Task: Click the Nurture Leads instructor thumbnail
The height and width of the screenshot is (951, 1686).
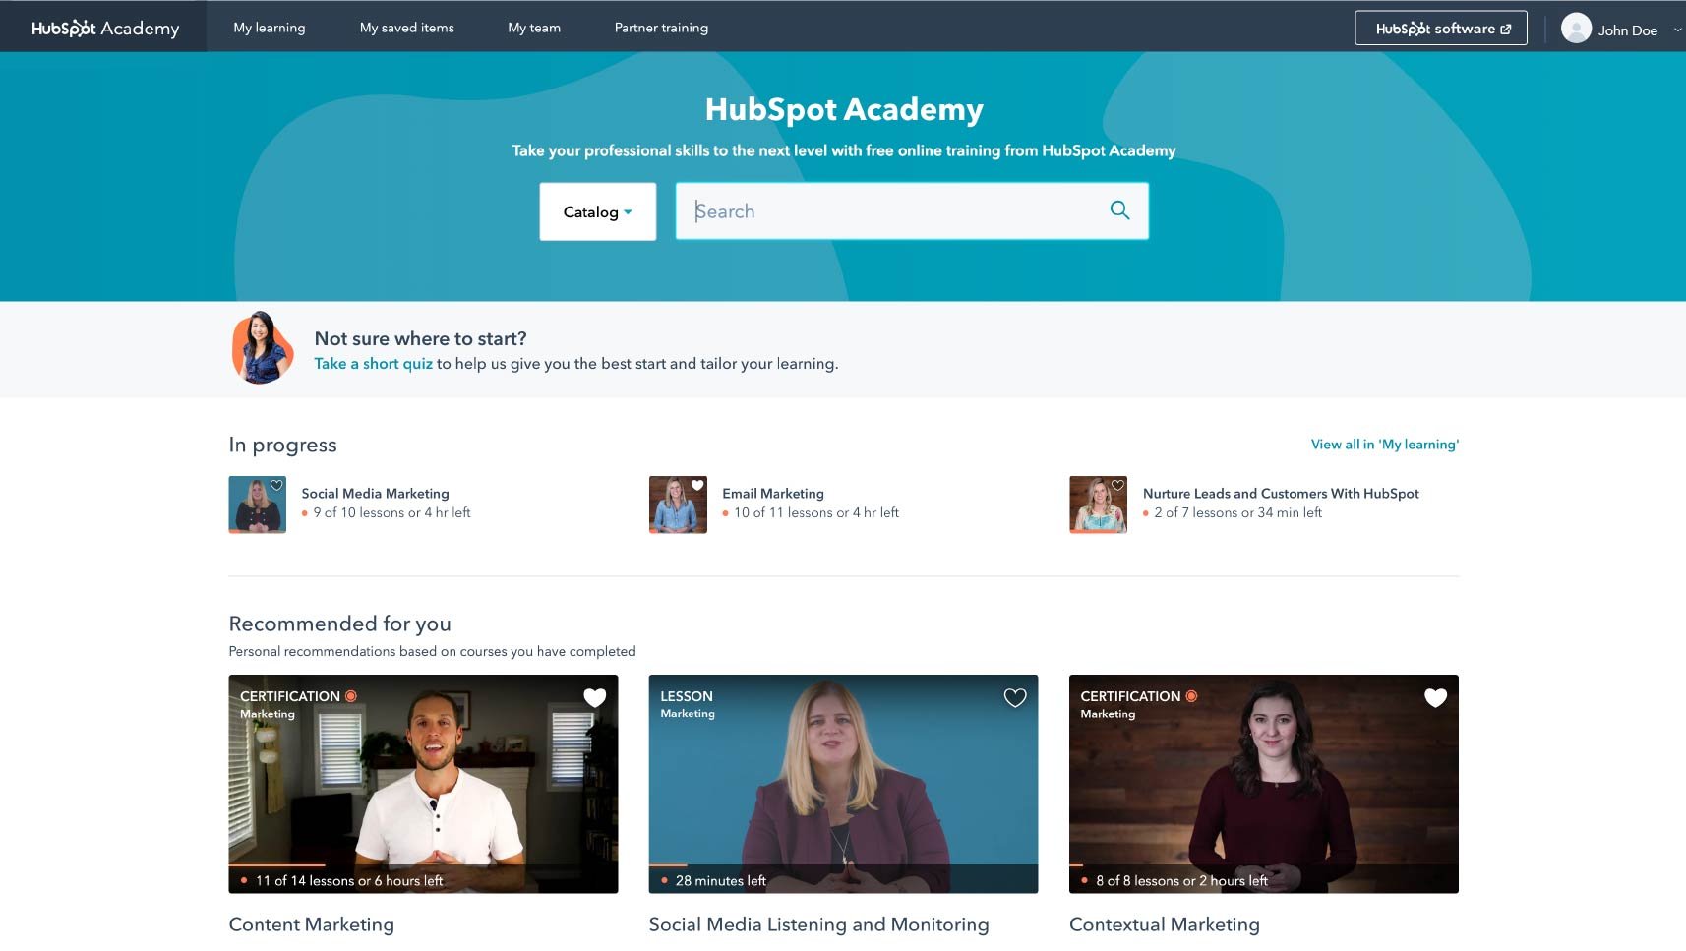Action: click(1098, 505)
